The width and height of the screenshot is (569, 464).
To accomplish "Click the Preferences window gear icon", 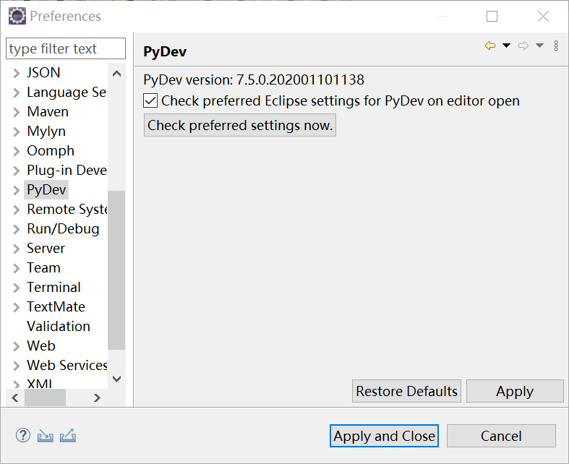I will point(17,16).
